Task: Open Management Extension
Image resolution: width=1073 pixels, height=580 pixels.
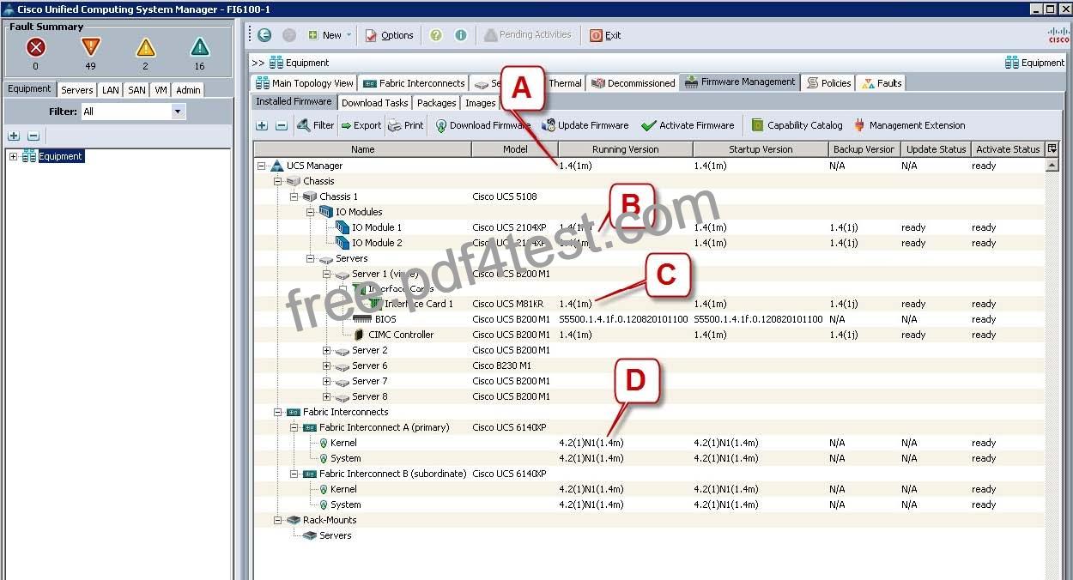Action: point(909,125)
